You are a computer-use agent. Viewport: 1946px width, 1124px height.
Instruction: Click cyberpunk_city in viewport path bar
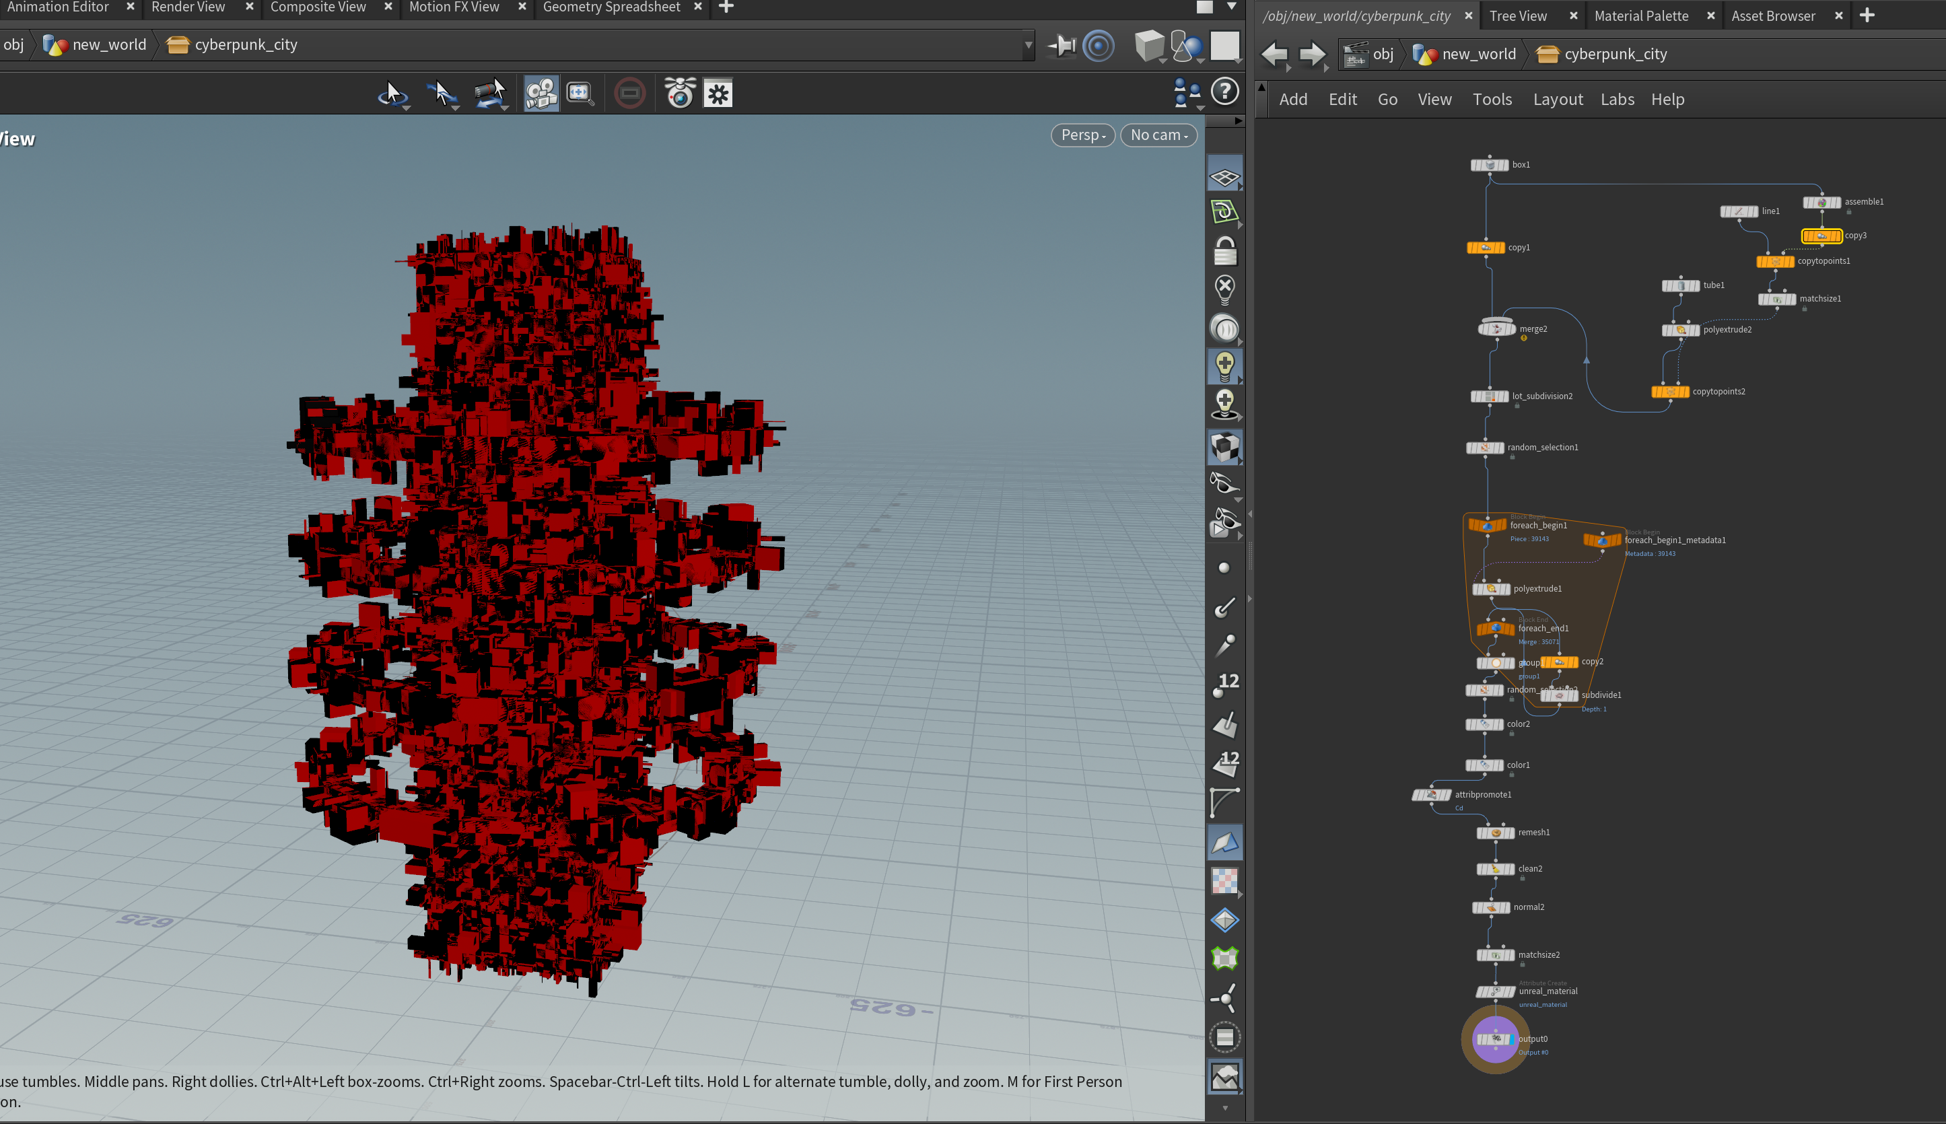[246, 45]
